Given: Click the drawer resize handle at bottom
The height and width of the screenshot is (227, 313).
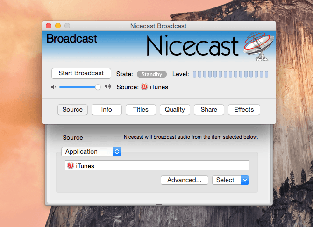Looking at the screenshot, I should [x=159, y=204].
